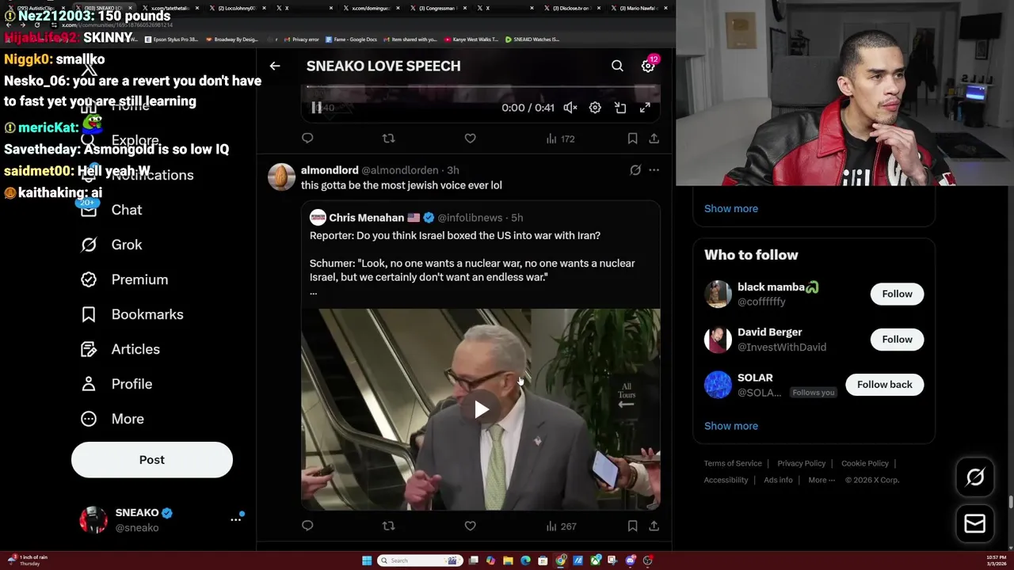Open Chris Menahan's quoted profile name
Screen dimensions: 1014x570
pyautogui.click(x=366, y=218)
